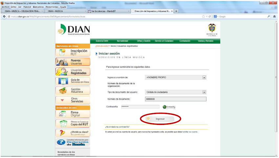Screen dimensions: 279x158
Task: Click the ¿Ha olvidado su contraseña? link
Action: tap(117, 127)
